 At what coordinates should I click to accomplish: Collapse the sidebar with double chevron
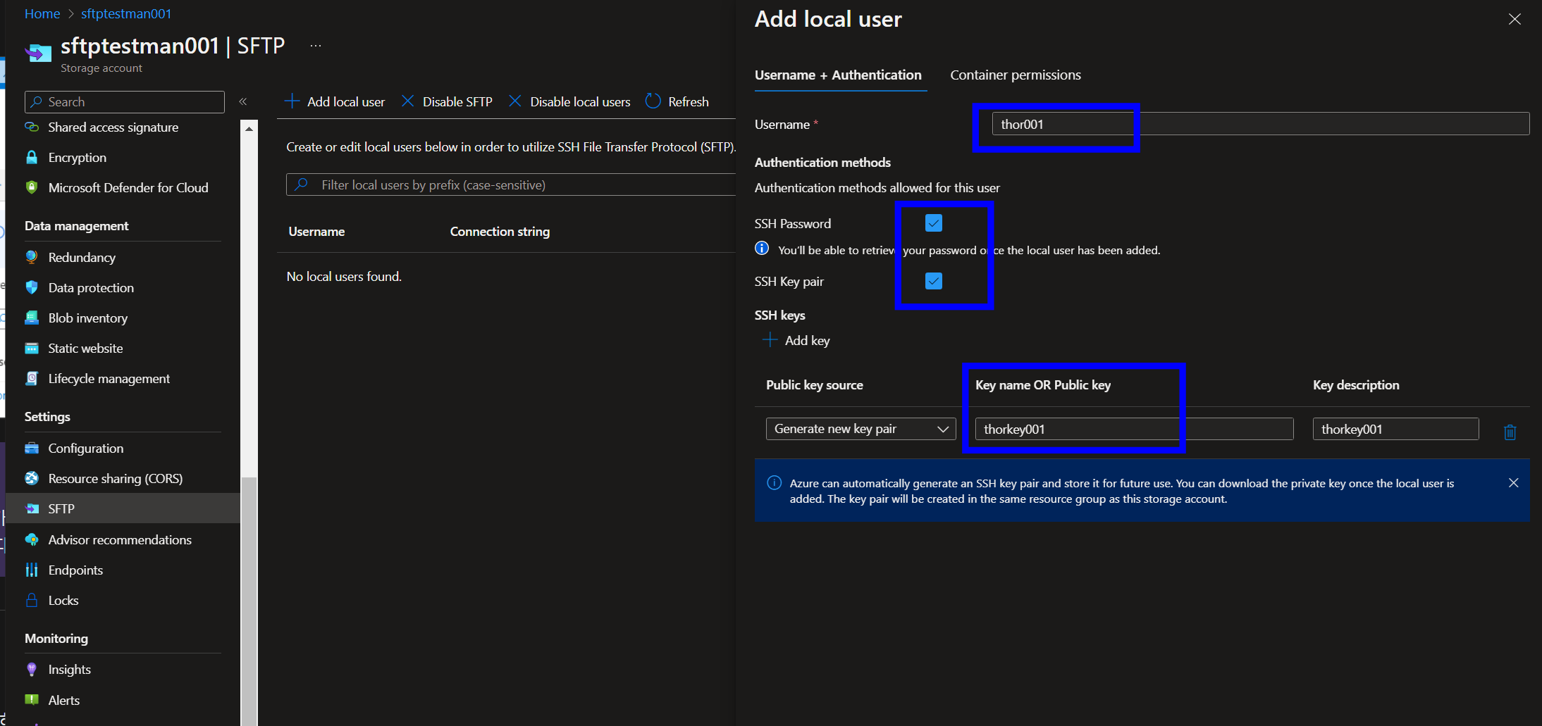243,101
